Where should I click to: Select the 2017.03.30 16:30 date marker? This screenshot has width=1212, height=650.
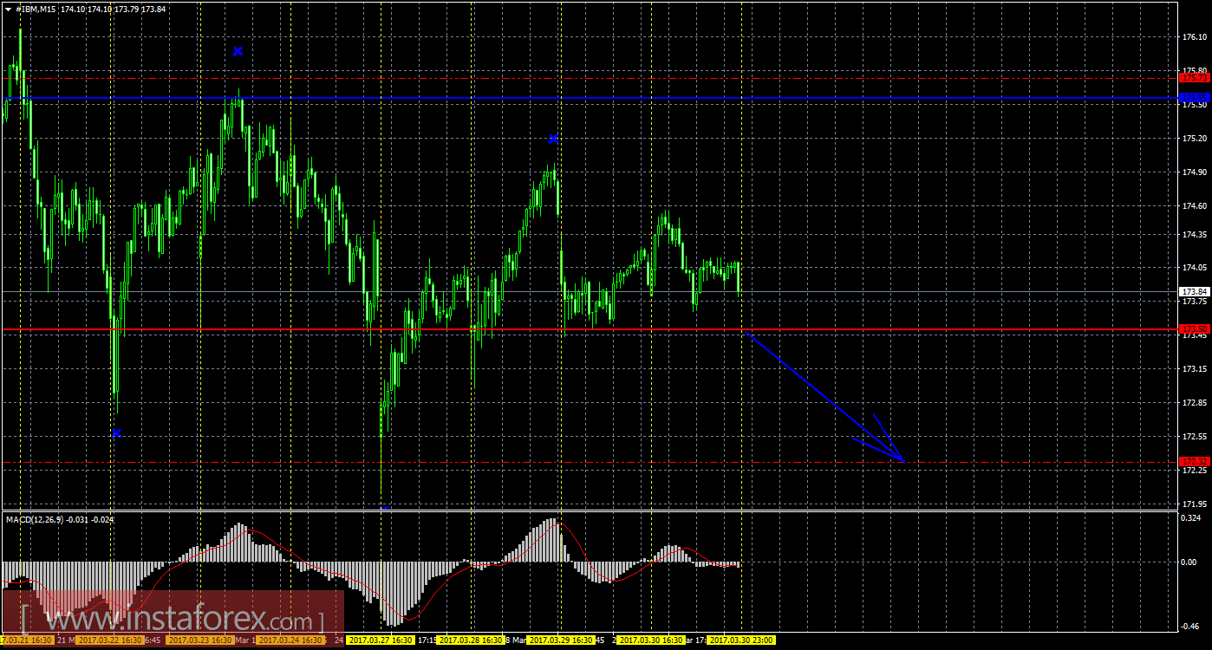(x=651, y=640)
